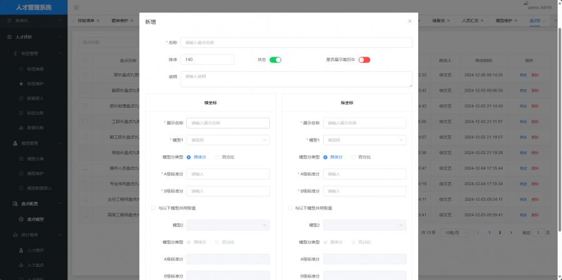Click B级标准分 input in 纵坐标 panel
This screenshot has height=280, width=562.
pyautogui.click(x=364, y=191)
